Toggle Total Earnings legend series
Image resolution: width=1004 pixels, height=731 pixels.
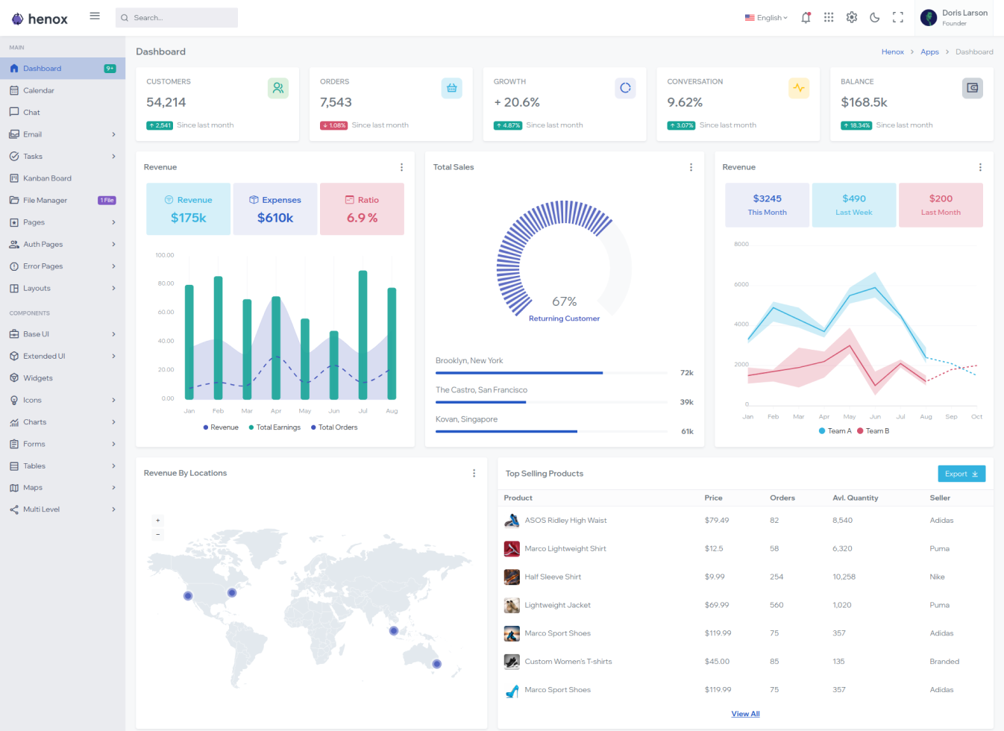(x=274, y=427)
